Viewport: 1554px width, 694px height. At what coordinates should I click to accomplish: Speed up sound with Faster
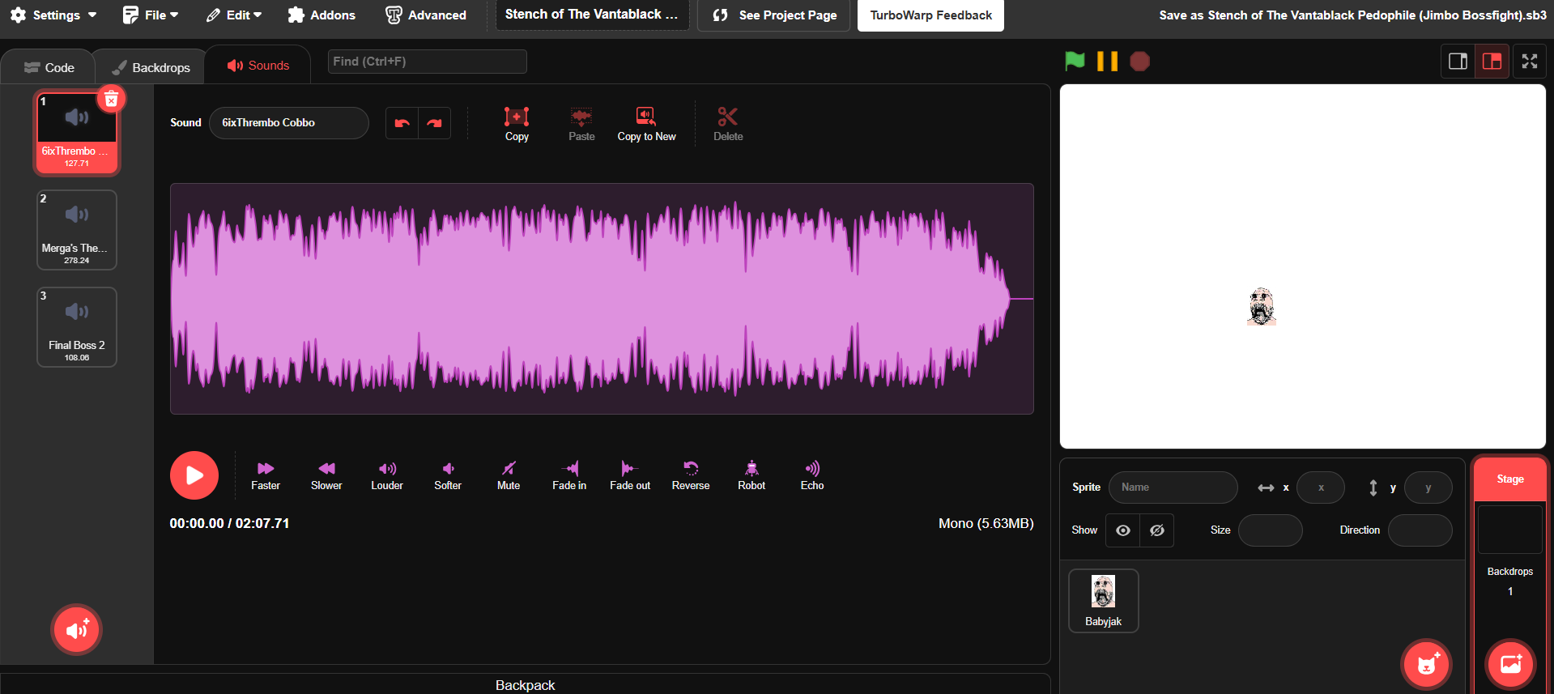[x=266, y=475]
